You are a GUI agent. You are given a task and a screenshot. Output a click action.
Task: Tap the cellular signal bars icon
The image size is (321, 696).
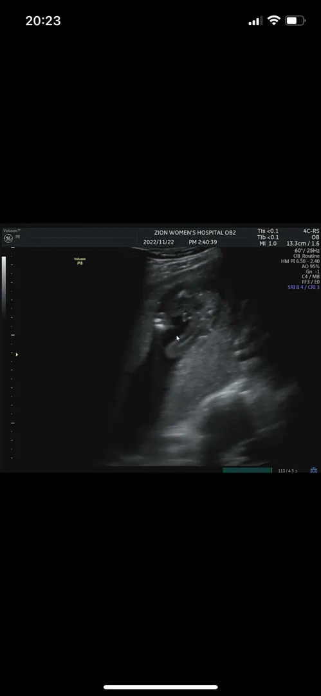coord(255,21)
